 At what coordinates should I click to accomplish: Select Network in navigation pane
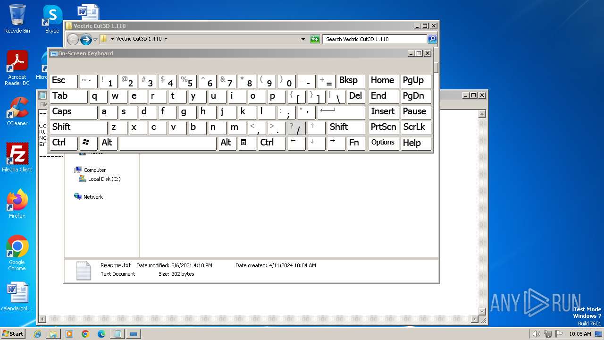[x=89, y=197]
